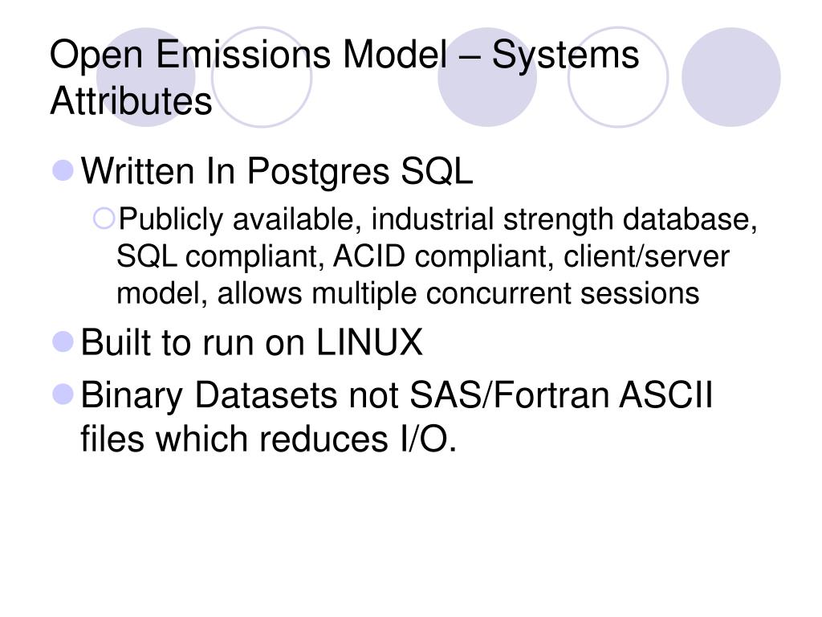Image resolution: width=822 pixels, height=617 pixels.
Task: Click the first filled lavender circle in header
Action: click(146, 77)
